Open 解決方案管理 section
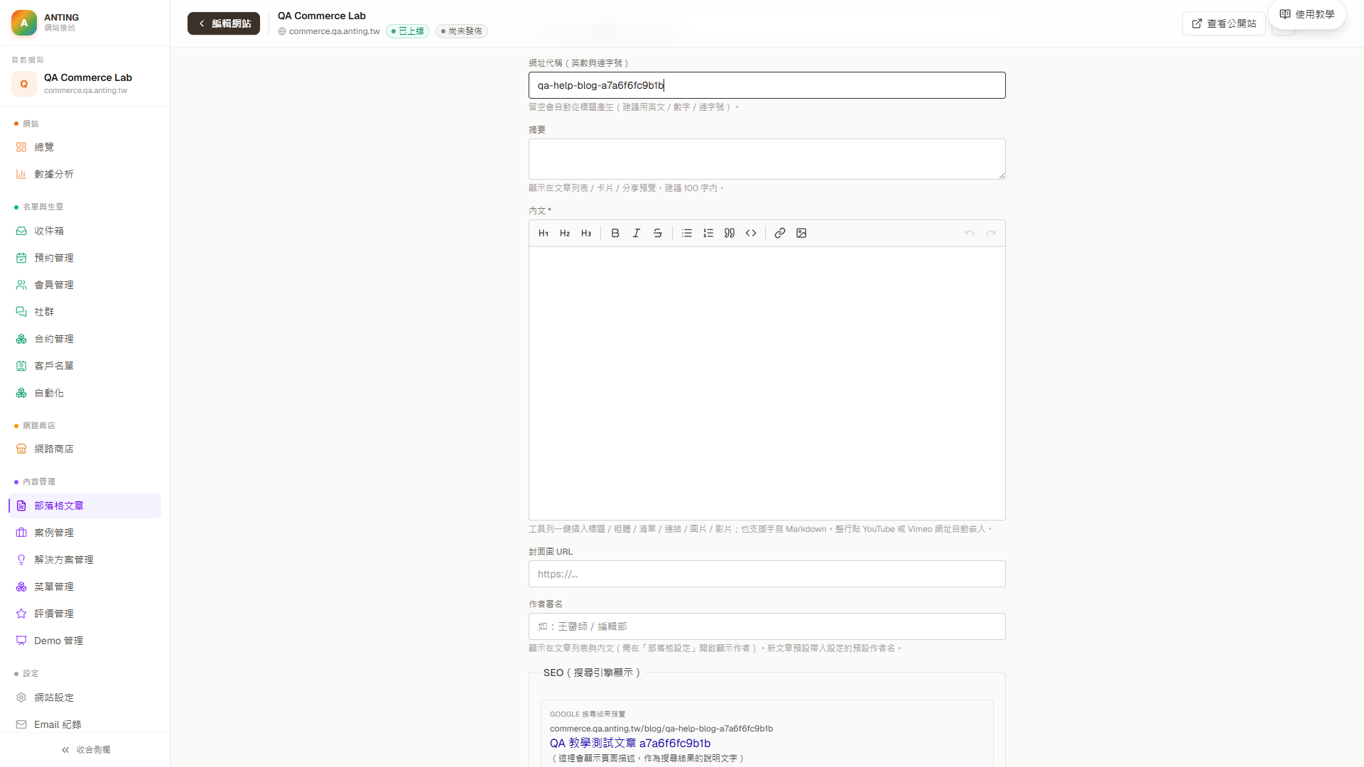 pyautogui.click(x=85, y=560)
